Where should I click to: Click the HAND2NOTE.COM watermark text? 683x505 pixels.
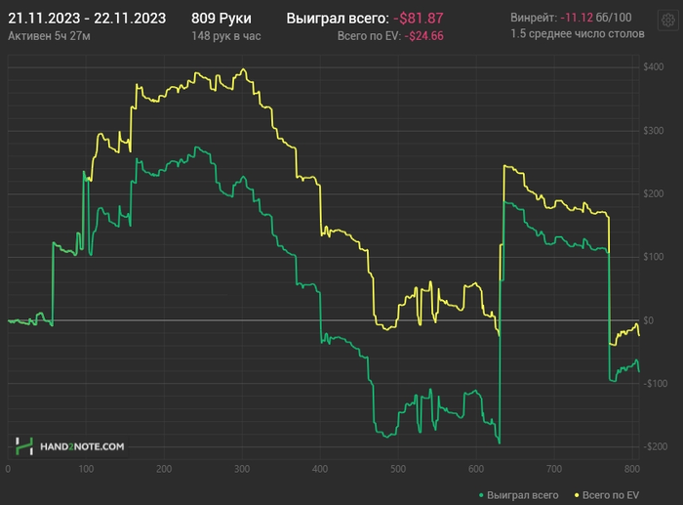pos(82,447)
